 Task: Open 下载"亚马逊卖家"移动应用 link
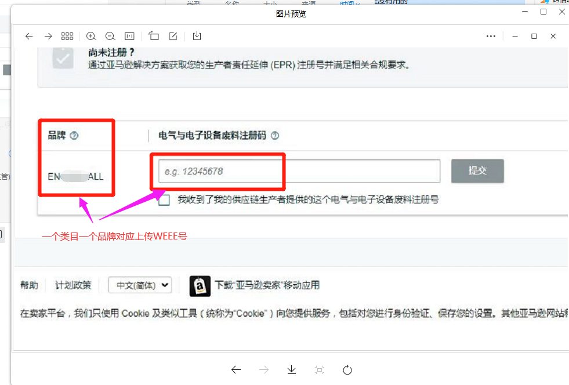coord(267,285)
